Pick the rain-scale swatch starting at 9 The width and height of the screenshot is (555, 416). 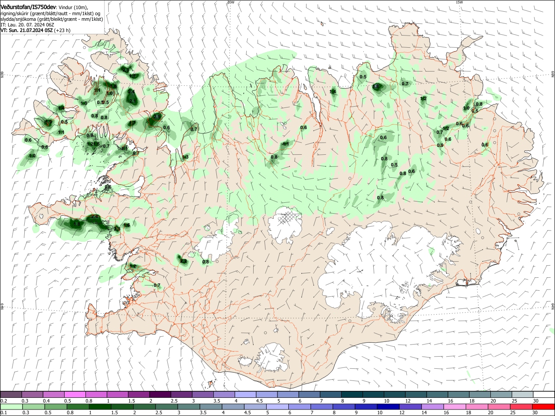(x=366, y=406)
